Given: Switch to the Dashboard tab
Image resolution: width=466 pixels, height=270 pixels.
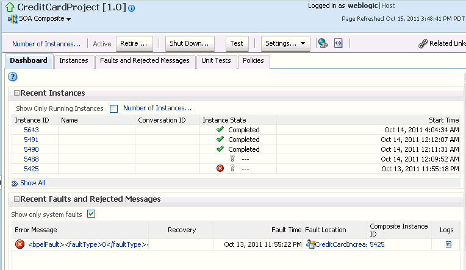Looking at the screenshot, I should (29, 60).
